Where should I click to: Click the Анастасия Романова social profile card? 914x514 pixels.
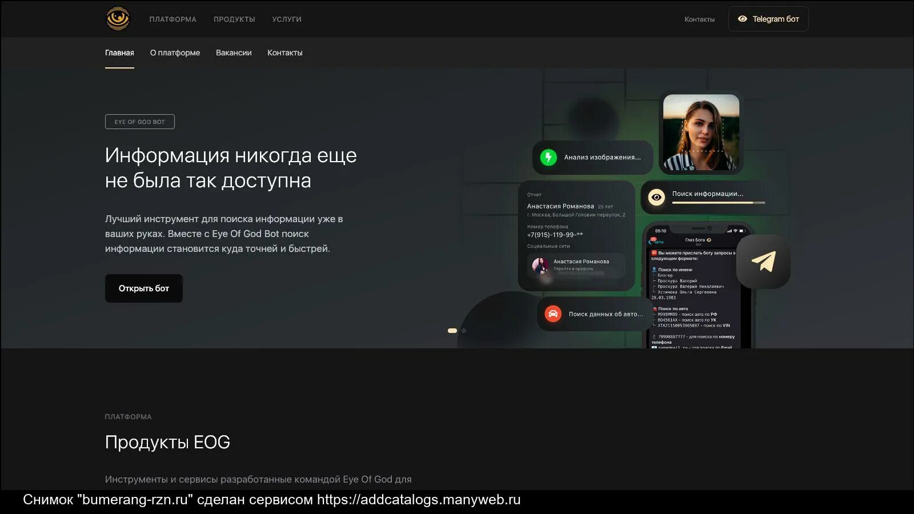[576, 266]
